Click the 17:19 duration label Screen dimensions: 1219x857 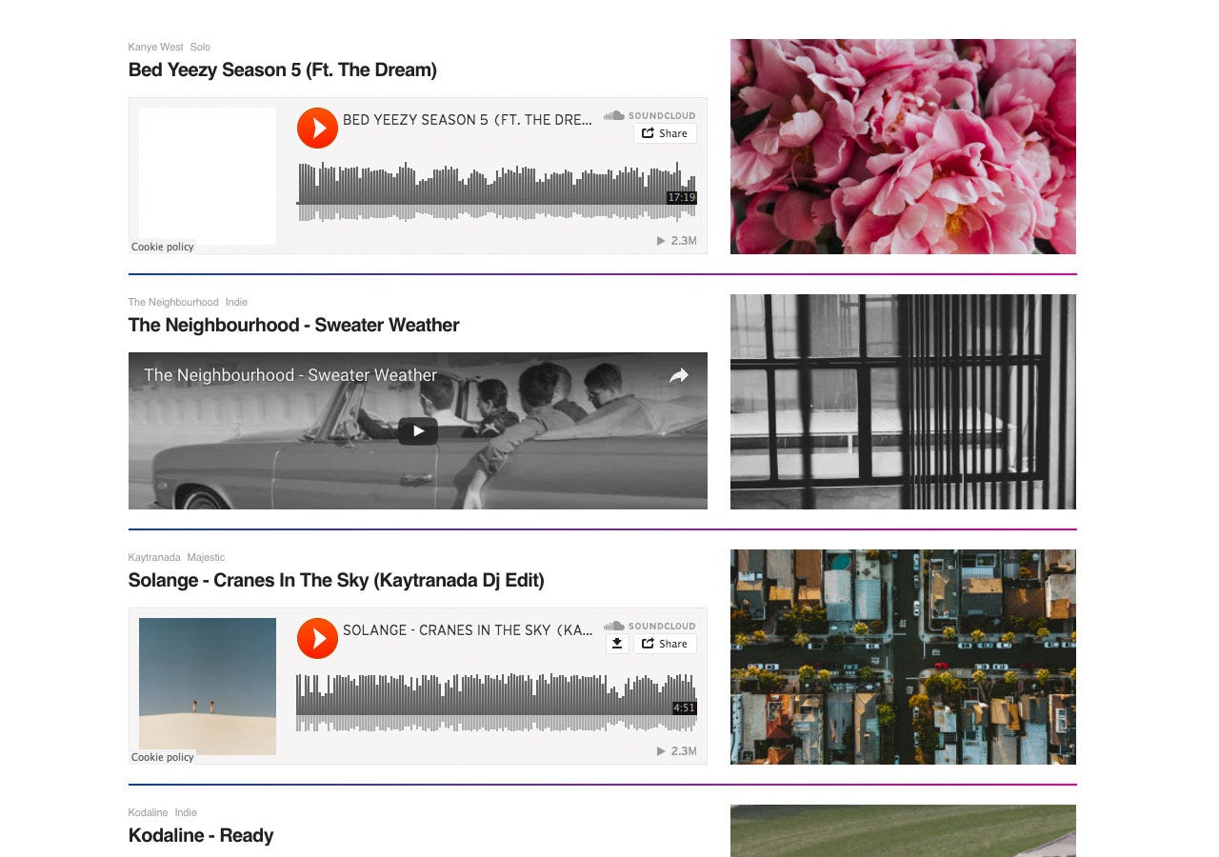click(x=681, y=197)
